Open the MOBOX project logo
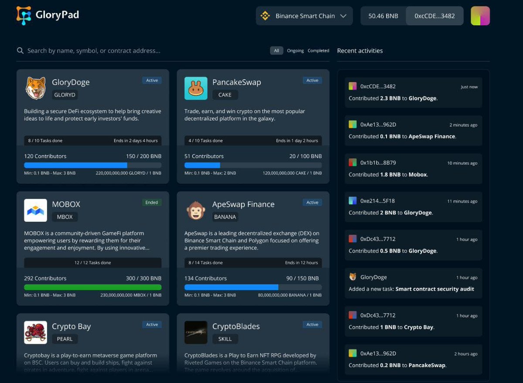This screenshot has height=383, width=523. click(35, 210)
